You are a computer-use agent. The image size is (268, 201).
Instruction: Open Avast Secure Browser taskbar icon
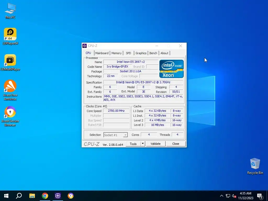coord(71,196)
